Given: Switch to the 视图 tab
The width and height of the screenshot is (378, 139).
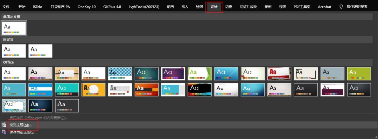Looking at the screenshot, I should (282, 7).
